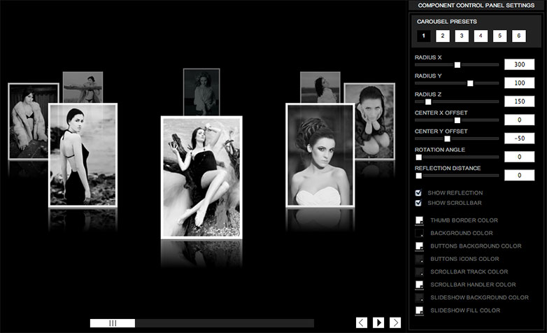The image size is (547, 333).
Task: Start slideshow with the play button
Action: click(378, 323)
